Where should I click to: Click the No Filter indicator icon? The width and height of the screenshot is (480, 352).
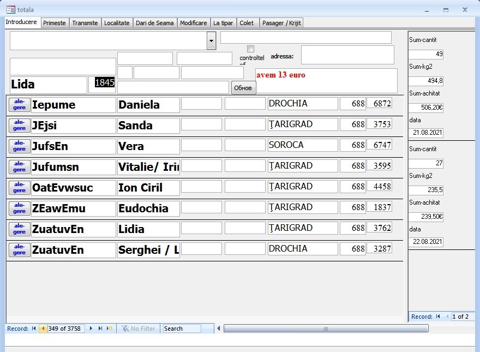coord(125,329)
